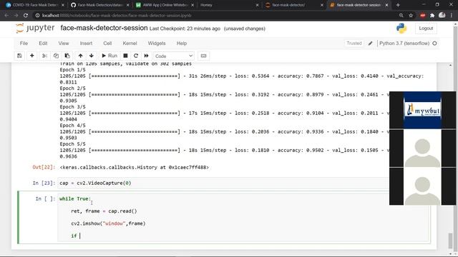Switch to the GitHub Face-Mask-Detection tab
The image size is (458, 257).
pos(99,5)
